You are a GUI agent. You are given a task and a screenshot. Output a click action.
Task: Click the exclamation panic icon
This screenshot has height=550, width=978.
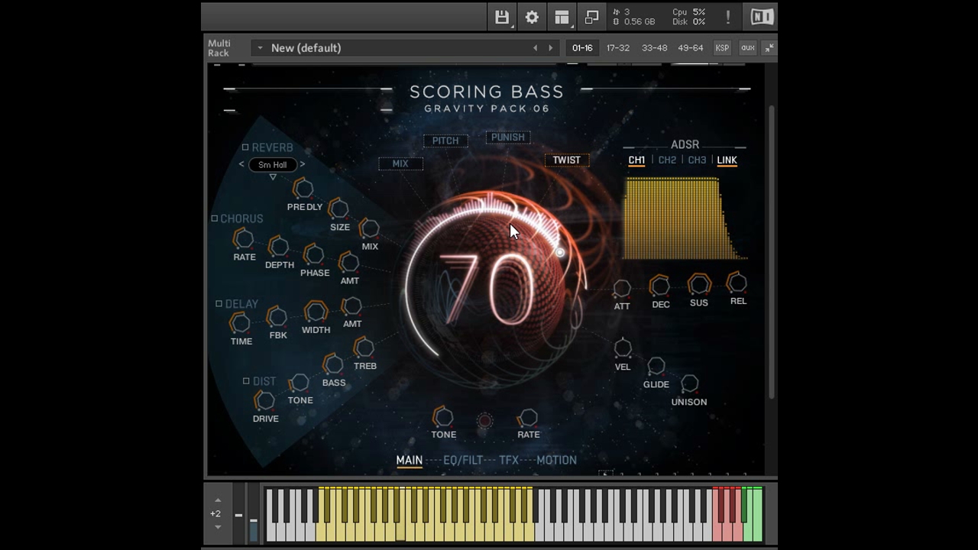(x=727, y=16)
